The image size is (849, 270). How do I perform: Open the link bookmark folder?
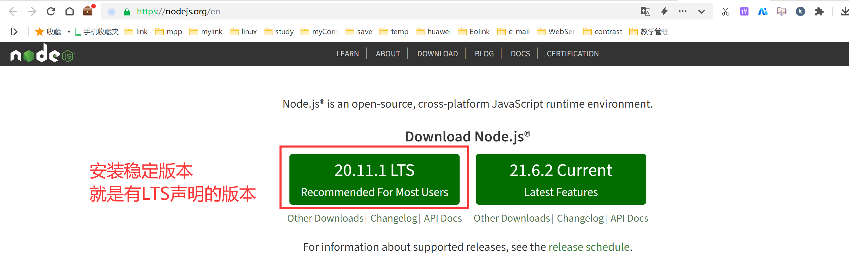(136, 31)
